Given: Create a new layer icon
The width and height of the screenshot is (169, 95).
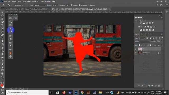Looking at the screenshot, I should click(156, 86).
